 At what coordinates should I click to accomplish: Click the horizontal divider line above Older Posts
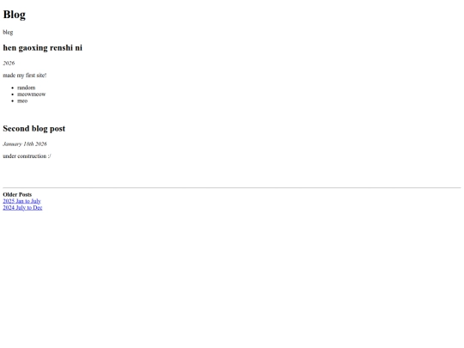point(232,187)
